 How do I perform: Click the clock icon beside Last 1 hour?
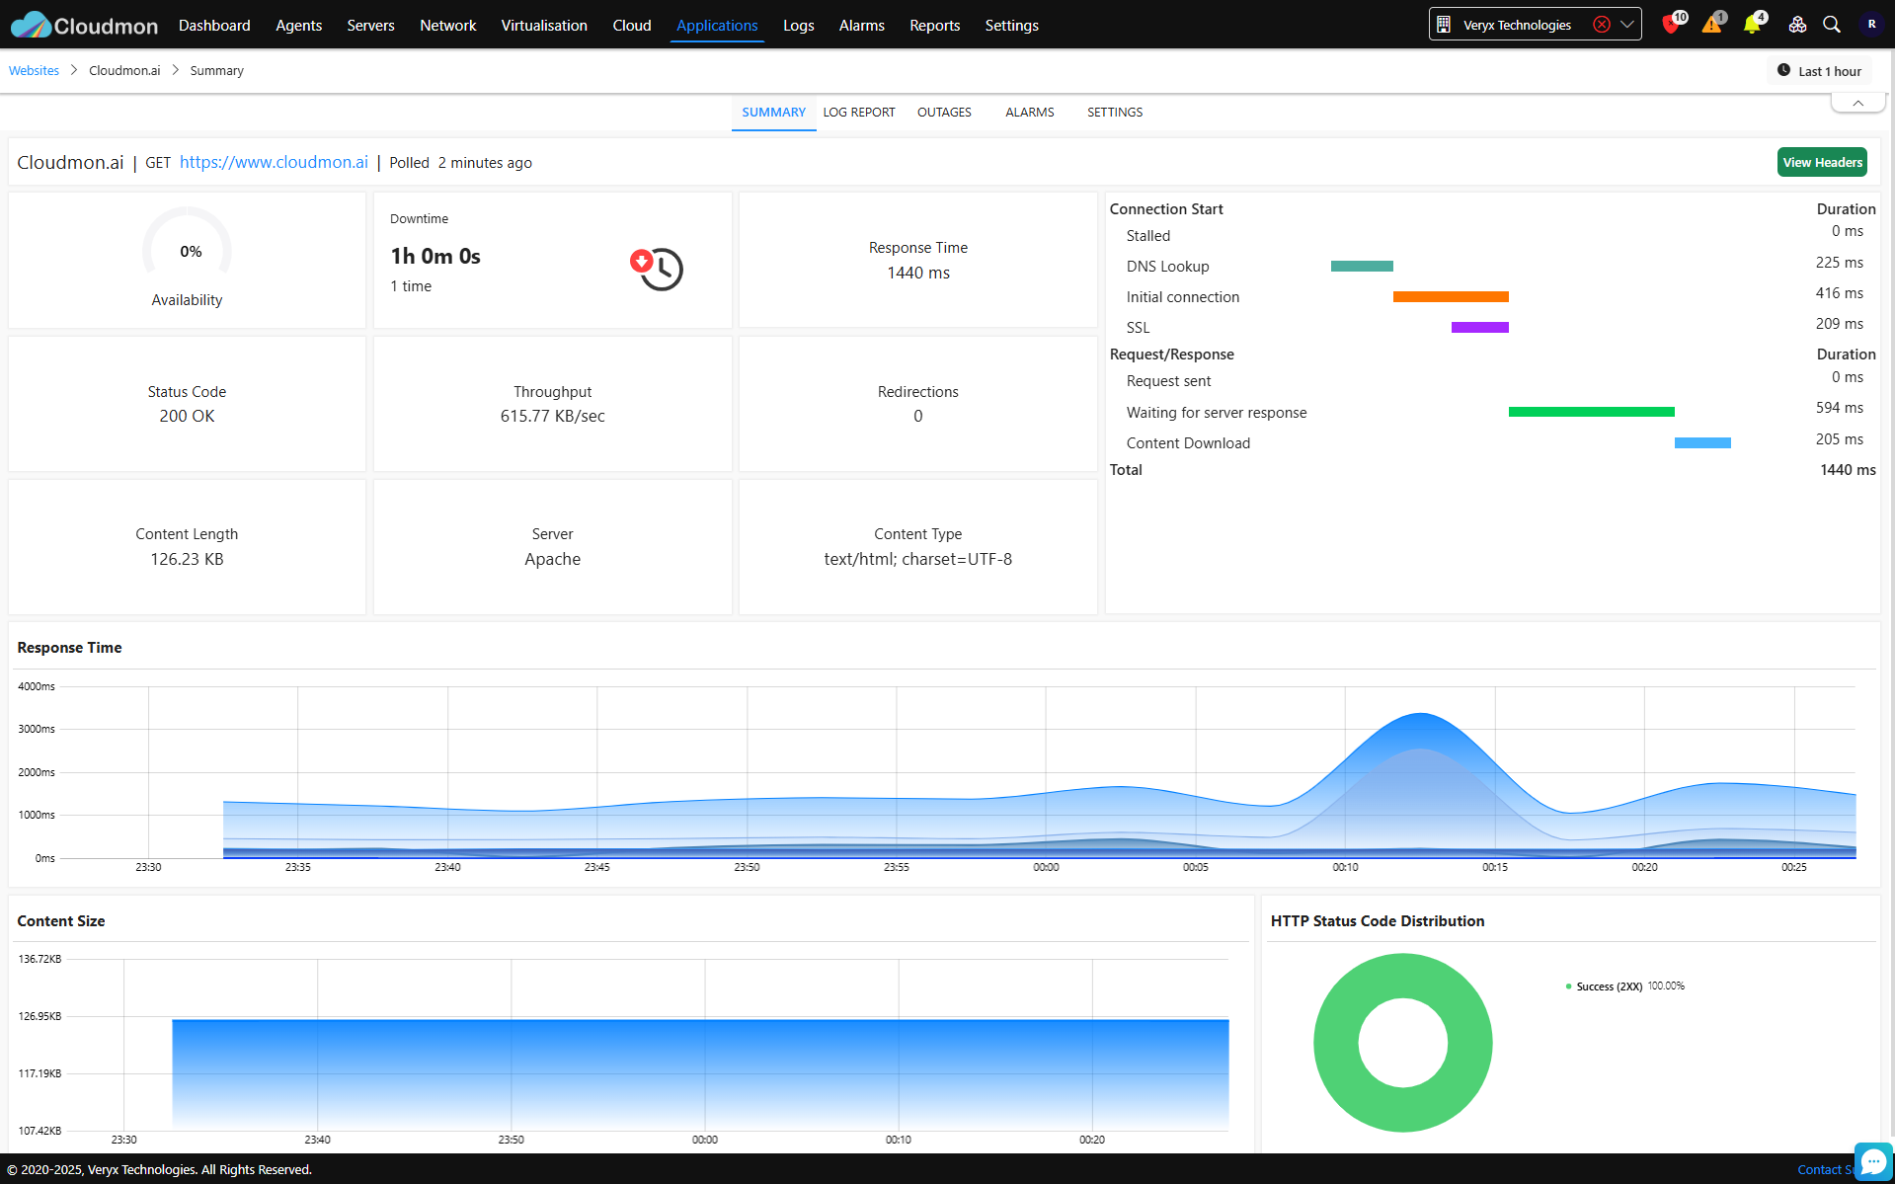(1783, 71)
